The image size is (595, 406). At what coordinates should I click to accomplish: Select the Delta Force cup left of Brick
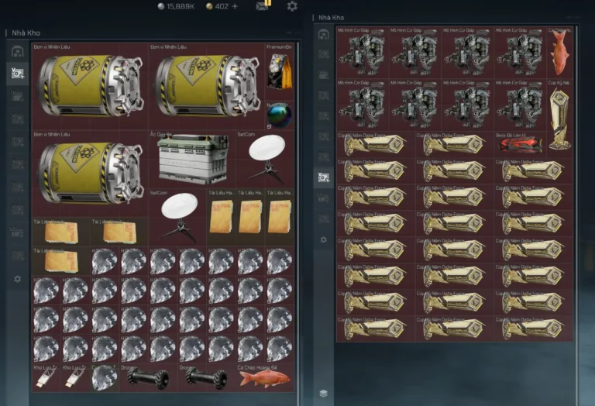(454, 144)
